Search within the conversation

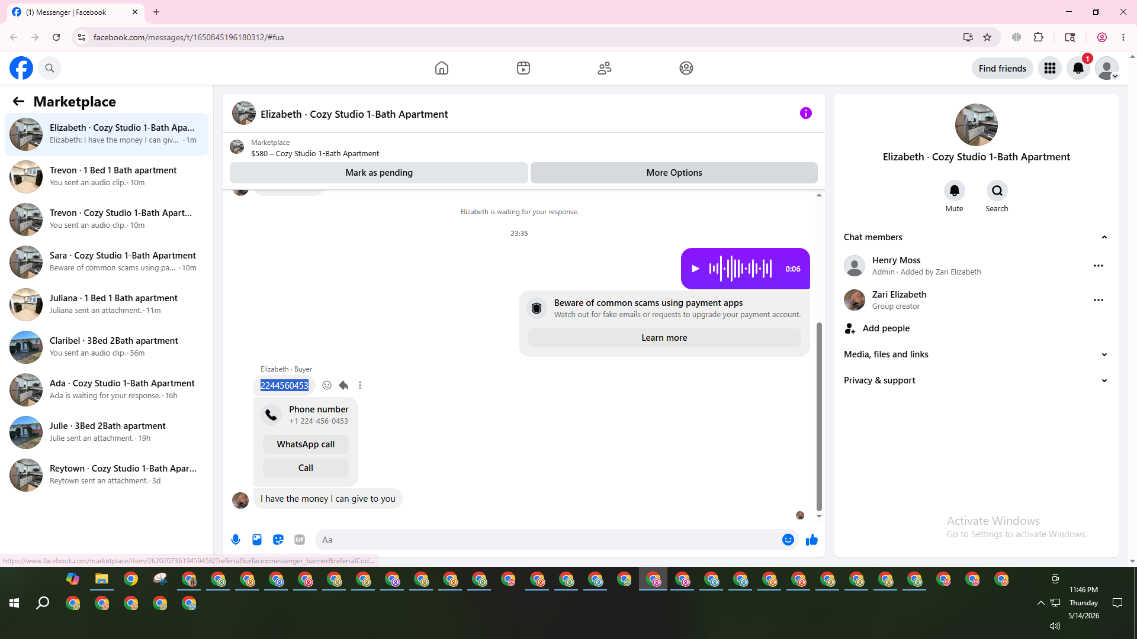pyautogui.click(x=997, y=191)
